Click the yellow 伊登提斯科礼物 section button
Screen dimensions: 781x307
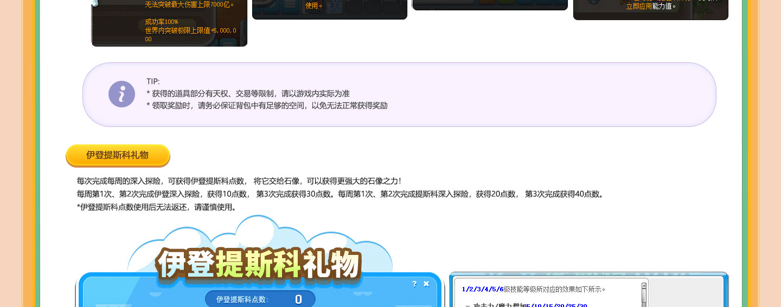118,155
